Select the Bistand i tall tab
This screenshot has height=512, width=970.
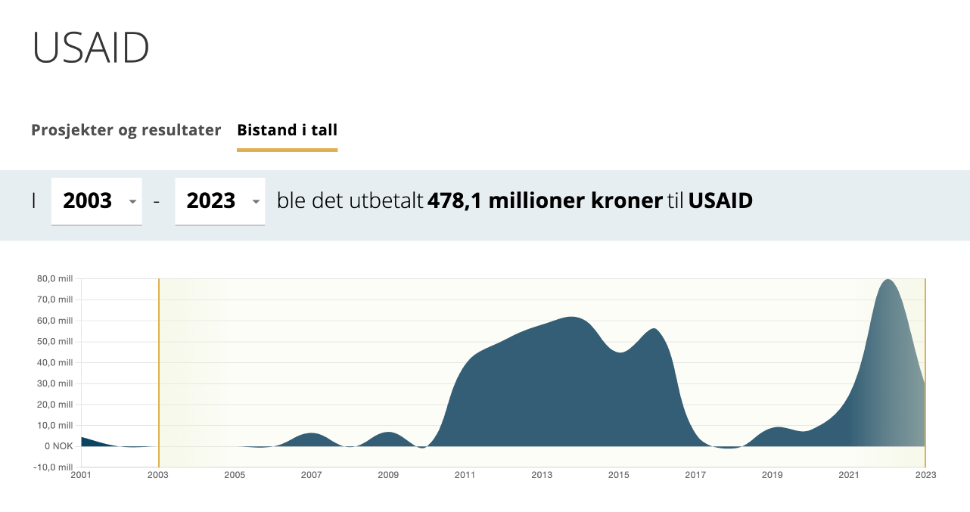(x=287, y=130)
